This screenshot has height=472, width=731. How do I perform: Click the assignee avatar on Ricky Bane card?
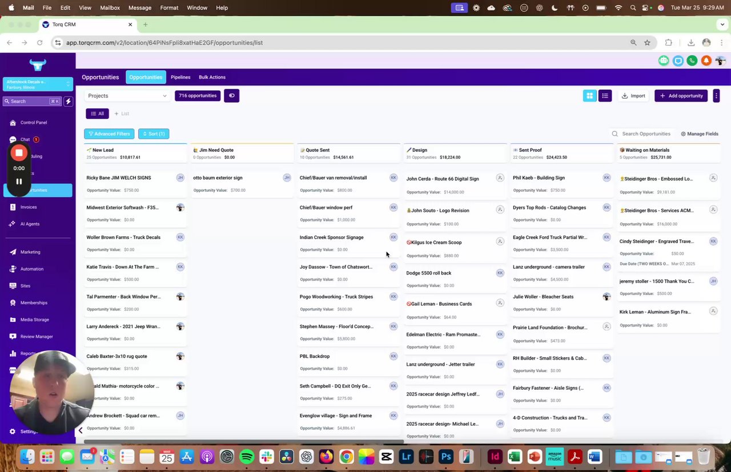coord(180,177)
